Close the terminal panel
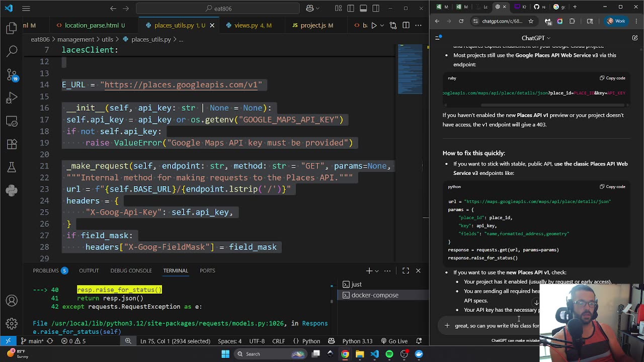The height and width of the screenshot is (362, 644). pyautogui.click(x=418, y=271)
